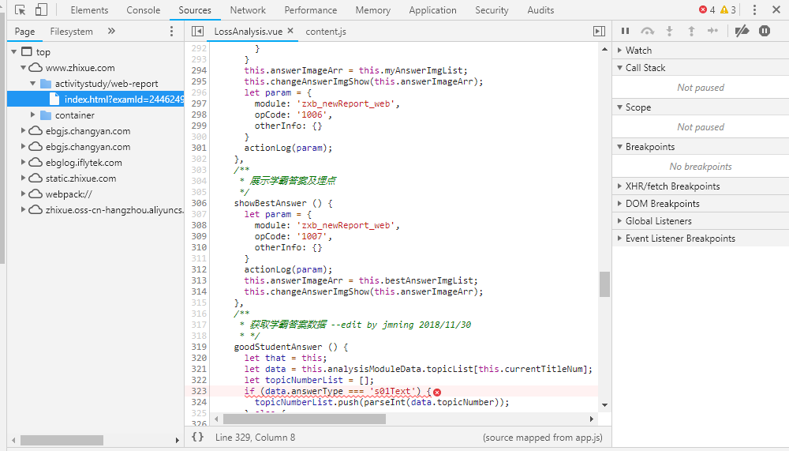Select the Filesystem navigator tab

tap(72, 32)
